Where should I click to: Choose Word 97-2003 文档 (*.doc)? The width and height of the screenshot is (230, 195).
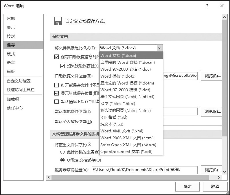[131, 69]
